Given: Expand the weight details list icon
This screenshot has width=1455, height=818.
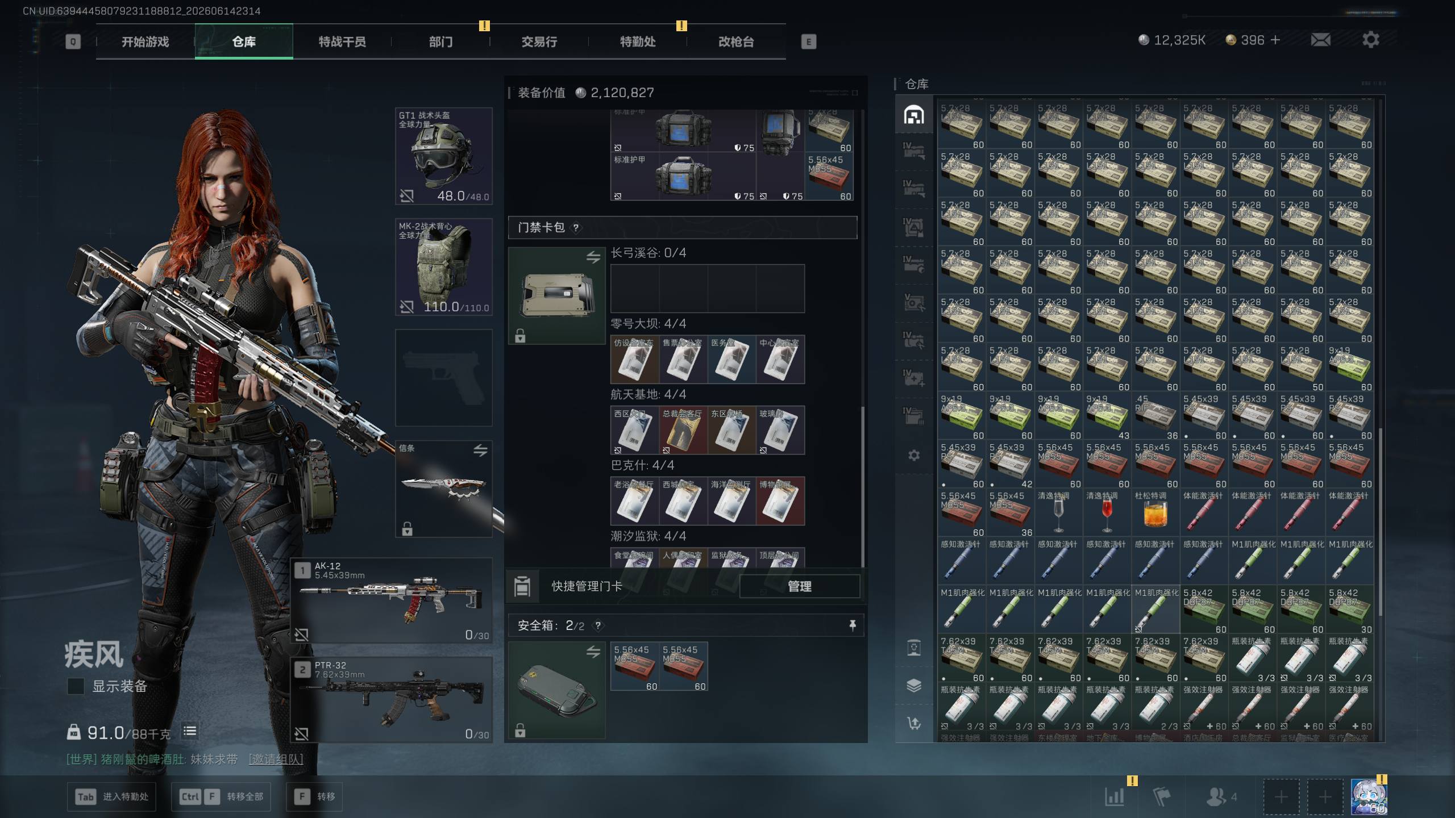Looking at the screenshot, I should pos(190,731).
